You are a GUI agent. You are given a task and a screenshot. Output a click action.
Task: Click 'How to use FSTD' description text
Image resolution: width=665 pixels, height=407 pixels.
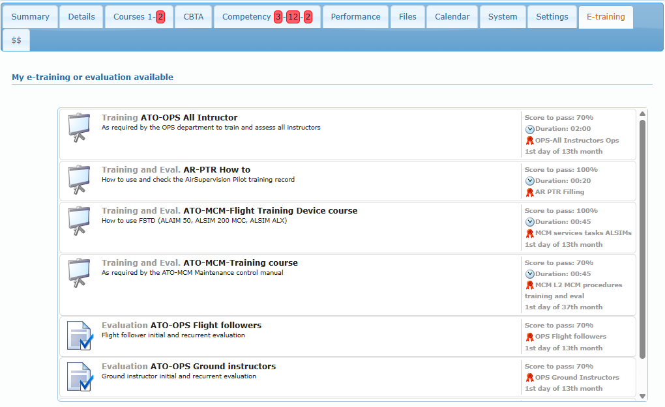pyautogui.click(x=194, y=221)
